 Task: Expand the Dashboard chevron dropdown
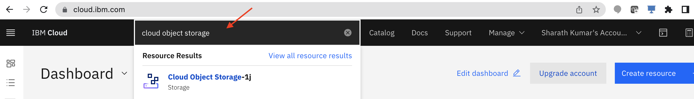pos(124,73)
